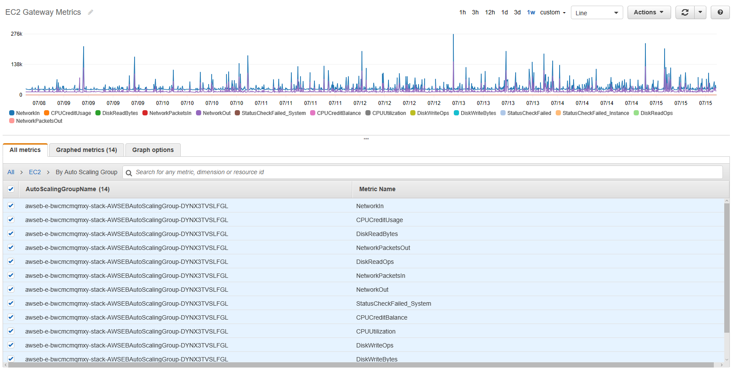Viewport: 736px width, 371px height.
Task: Uncheck the DiskWriteOps metric row
Action: pos(11,345)
